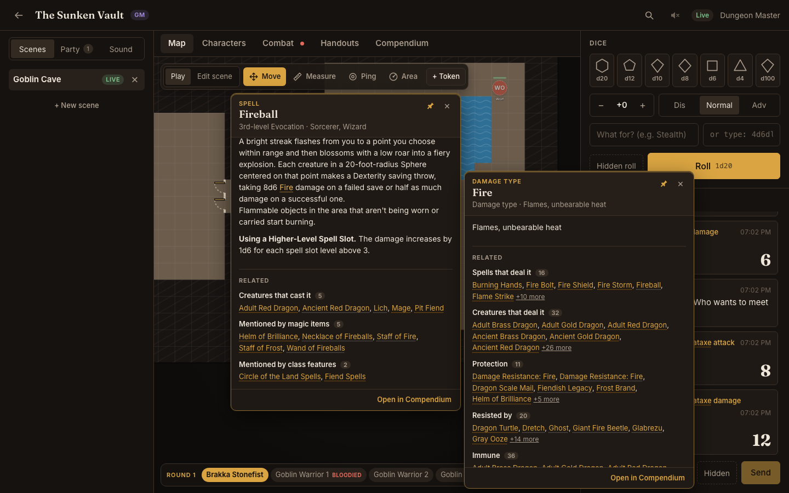Switch to the Handouts tab

tap(340, 43)
